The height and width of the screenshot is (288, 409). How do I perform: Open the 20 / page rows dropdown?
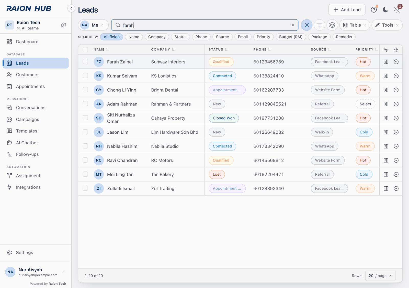pyautogui.click(x=380, y=276)
